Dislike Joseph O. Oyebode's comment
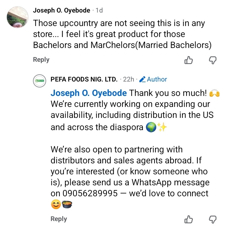The height and width of the screenshot is (227, 226). [213, 60]
